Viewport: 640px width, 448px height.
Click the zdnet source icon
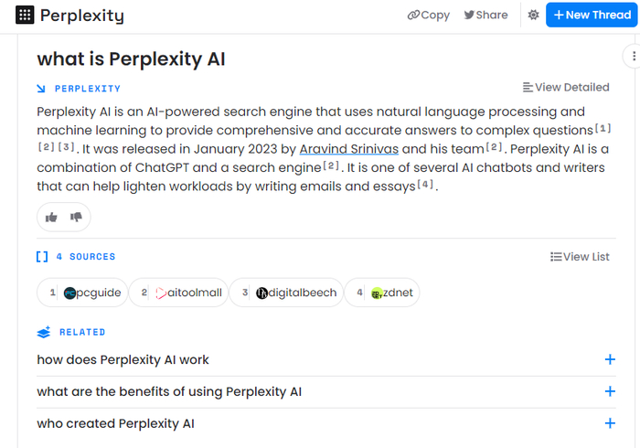[377, 293]
